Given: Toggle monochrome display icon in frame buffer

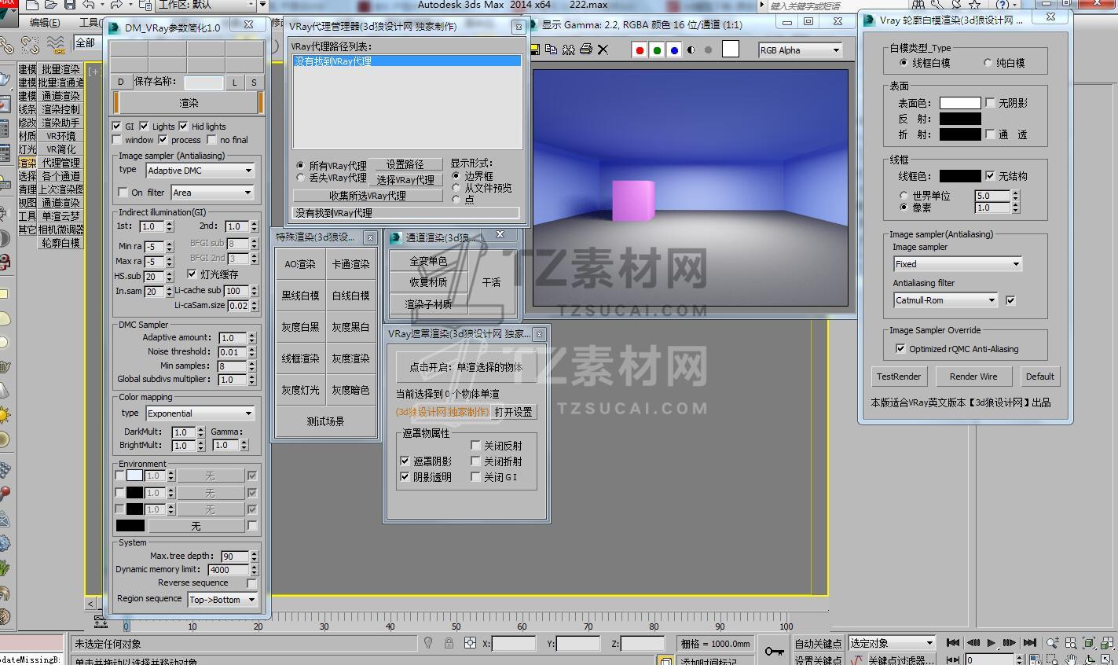Looking at the screenshot, I should pyautogui.click(x=691, y=50).
